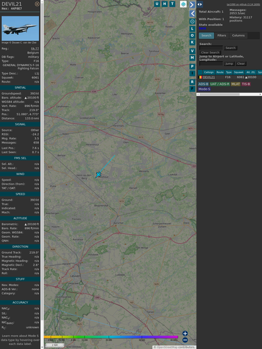Click Clear next to Jump
262x349 pixels.
pos(241,64)
